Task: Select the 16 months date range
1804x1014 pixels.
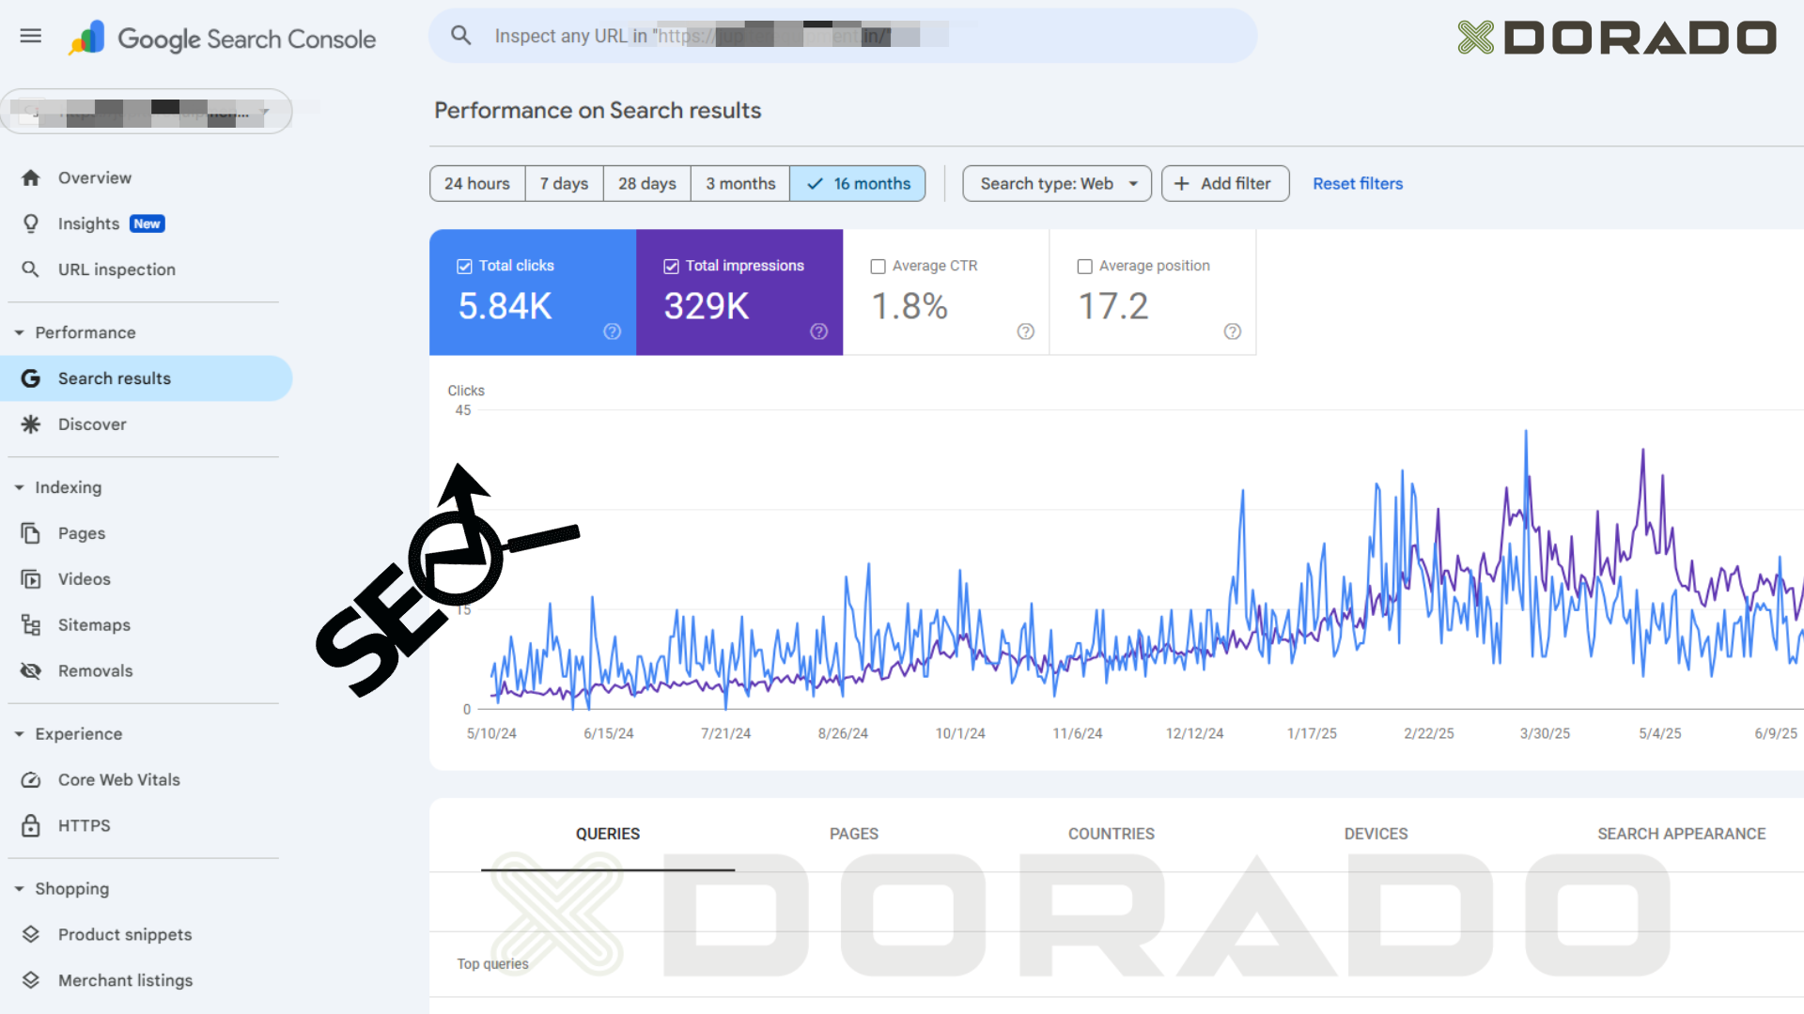Action: [x=858, y=184]
